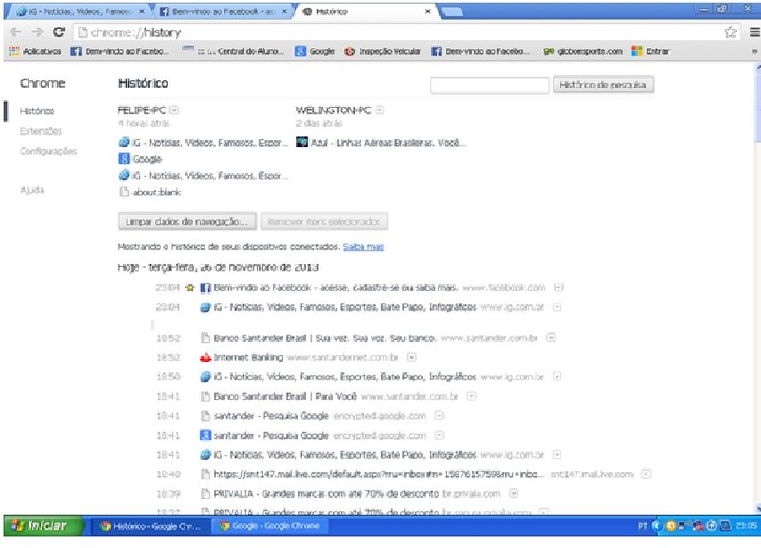Click Limpar dados de navegação button
The height and width of the screenshot is (548, 761).
[x=186, y=222]
